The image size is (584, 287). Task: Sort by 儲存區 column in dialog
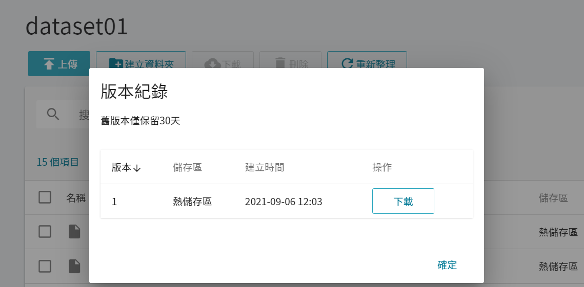point(187,167)
